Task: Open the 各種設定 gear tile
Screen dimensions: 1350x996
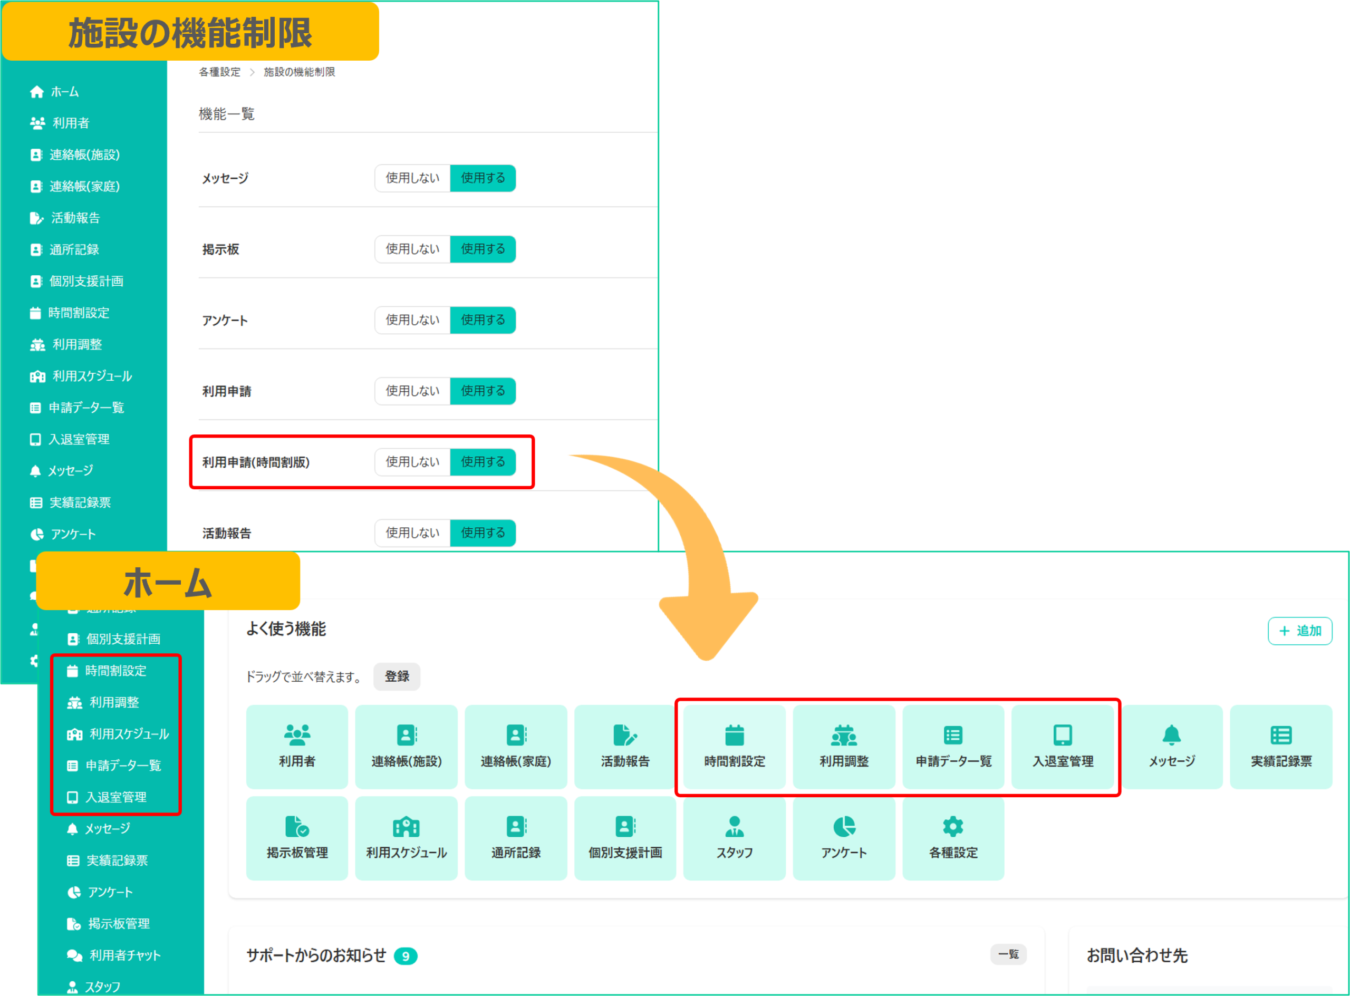Action: 953,838
